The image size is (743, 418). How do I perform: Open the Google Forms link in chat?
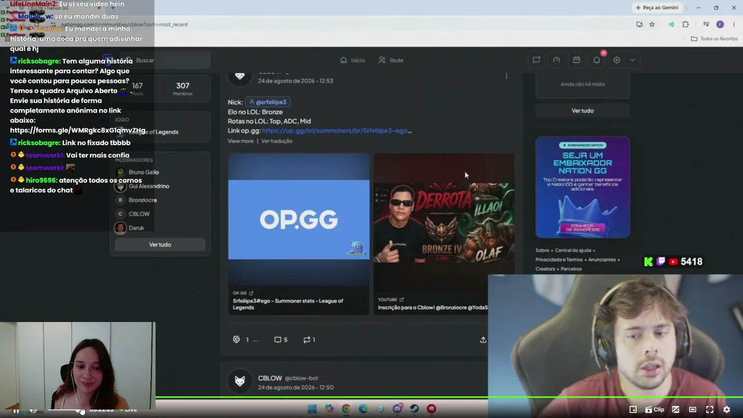[x=78, y=131]
